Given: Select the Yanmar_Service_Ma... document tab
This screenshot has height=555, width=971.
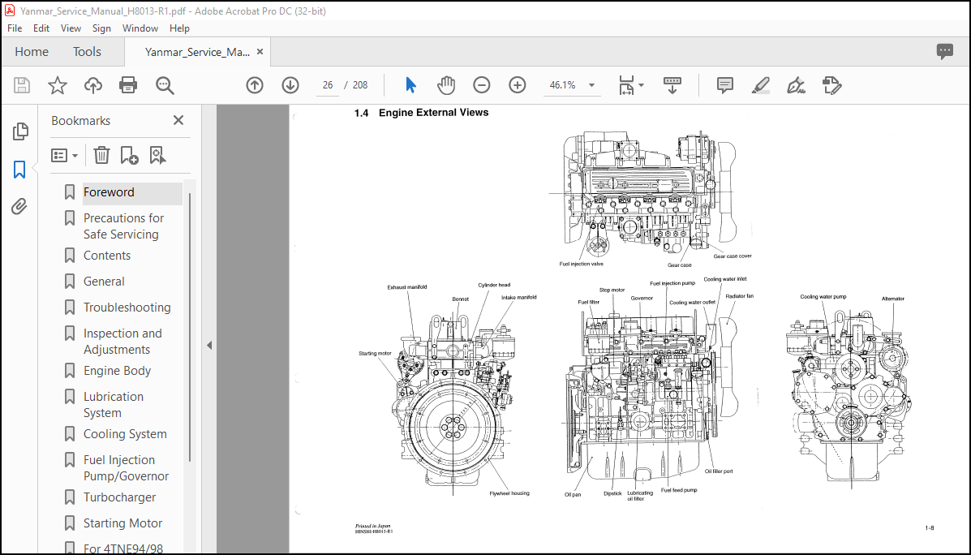Looking at the screenshot, I should (x=197, y=52).
